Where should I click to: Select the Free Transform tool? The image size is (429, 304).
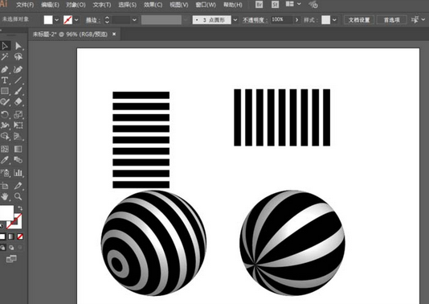point(18,125)
